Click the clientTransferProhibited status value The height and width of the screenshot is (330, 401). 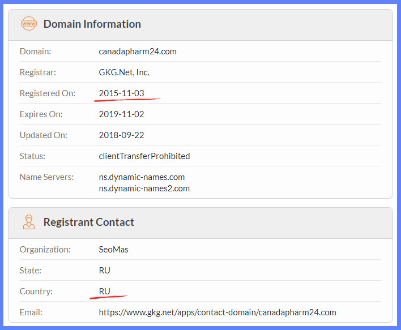click(144, 156)
